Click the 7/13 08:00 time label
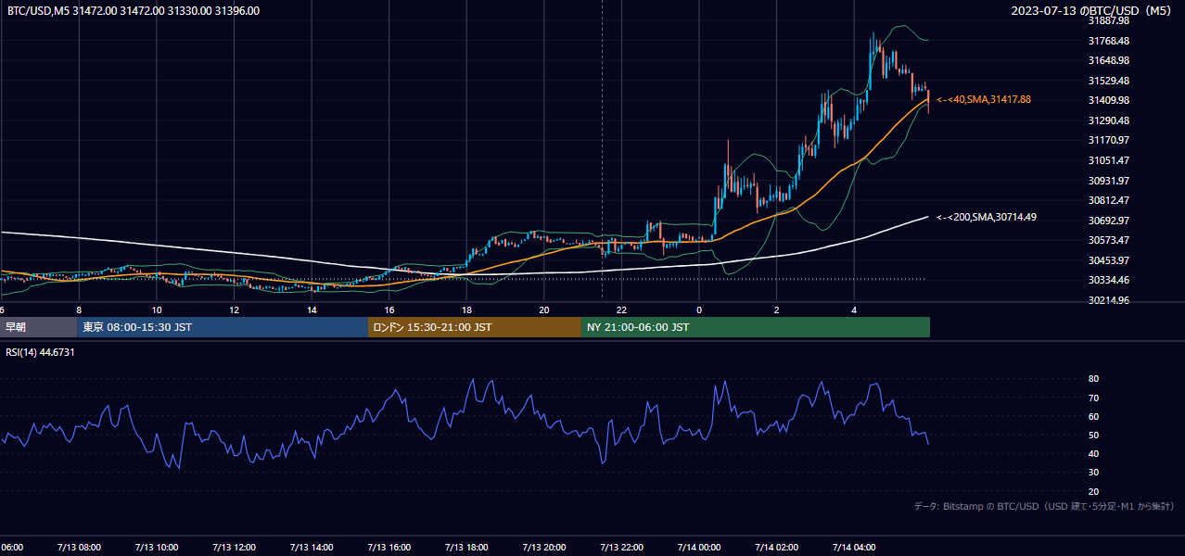Screen dimensions: 1185x556 point(79,548)
